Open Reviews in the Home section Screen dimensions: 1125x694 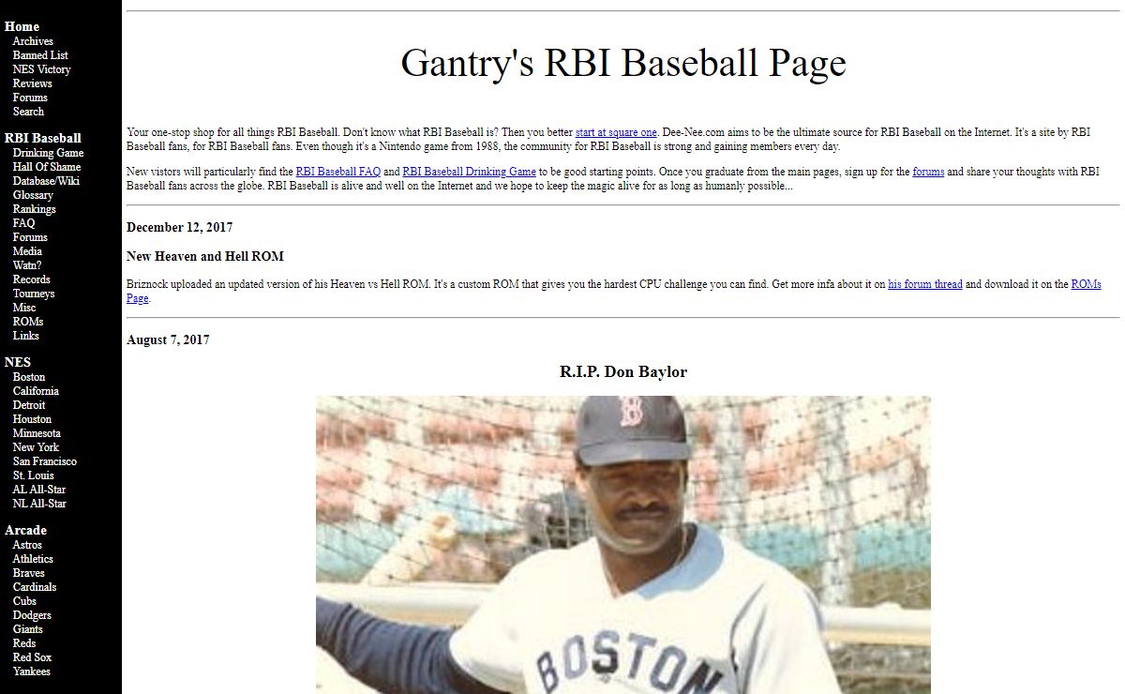[32, 83]
